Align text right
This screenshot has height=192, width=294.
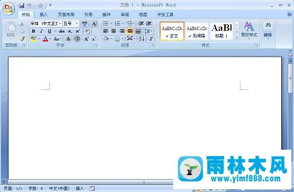[x=122, y=31]
